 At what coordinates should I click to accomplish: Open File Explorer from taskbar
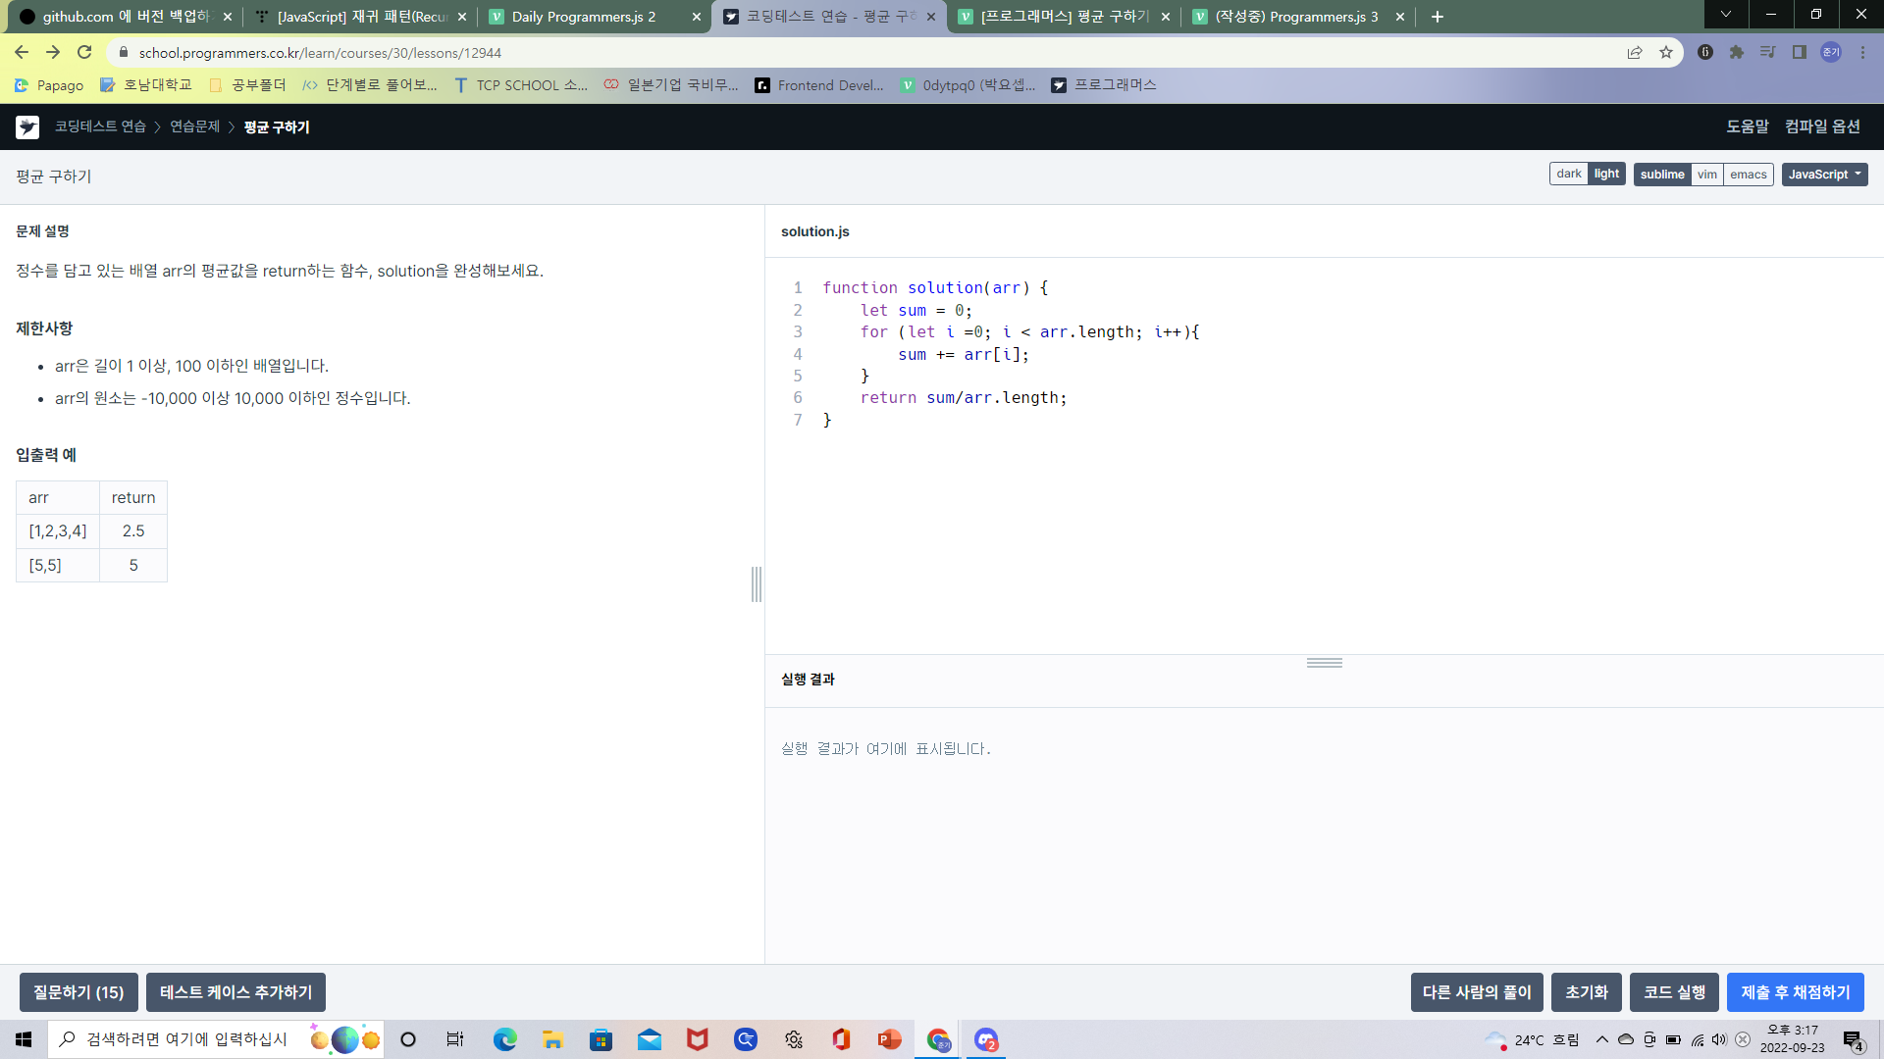point(553,1039)
